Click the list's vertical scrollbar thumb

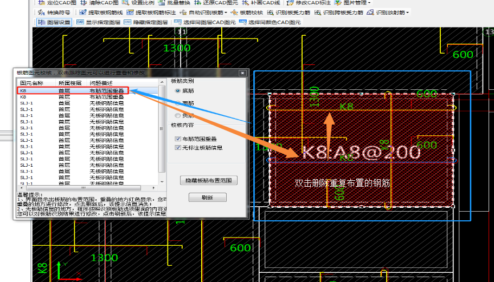point(162,129)
